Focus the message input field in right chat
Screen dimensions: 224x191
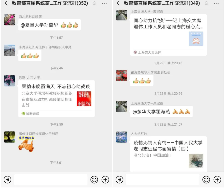click(x=163, y=180)
